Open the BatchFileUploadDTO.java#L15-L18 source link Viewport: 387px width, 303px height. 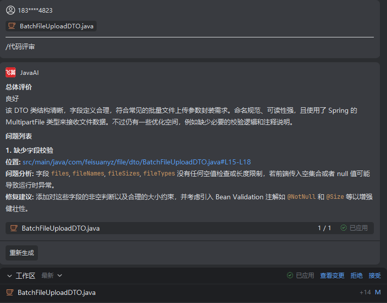pyautogui.click(x=137, y=162)
